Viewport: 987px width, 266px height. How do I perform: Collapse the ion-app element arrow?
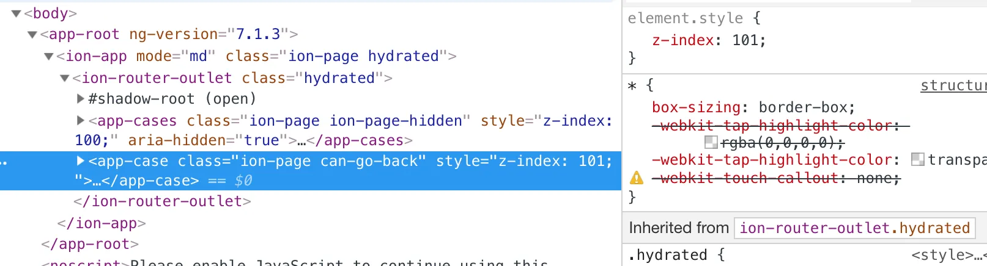49,57
